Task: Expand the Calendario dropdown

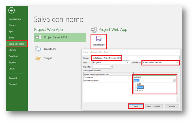Action: tap(178, 62)
